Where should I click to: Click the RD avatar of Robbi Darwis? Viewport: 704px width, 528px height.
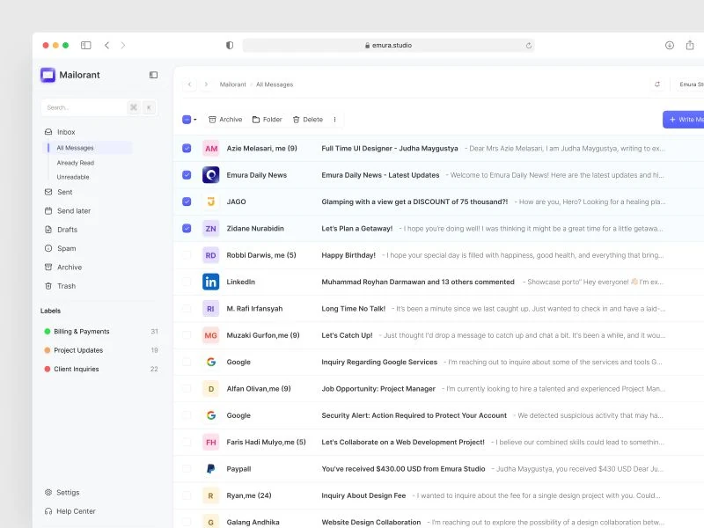(x=210, y=255)
